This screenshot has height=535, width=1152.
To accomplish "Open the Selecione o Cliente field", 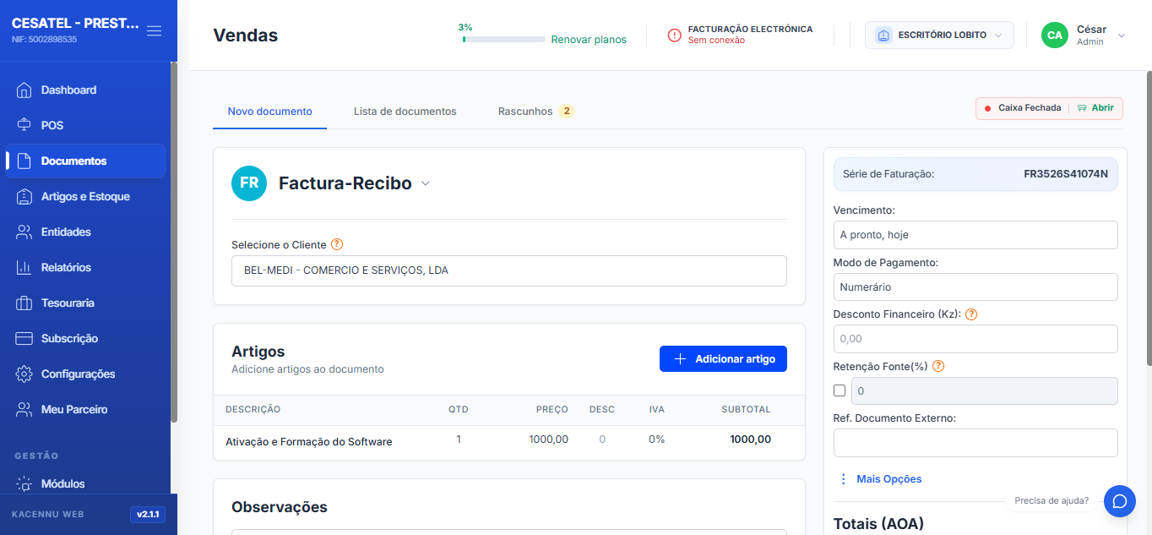I will tap(509, 270).
